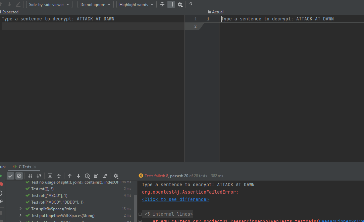This screenshot has width=364, height=222.
Task: Click the 'Click to see difference' link
Action: [175, 200]
